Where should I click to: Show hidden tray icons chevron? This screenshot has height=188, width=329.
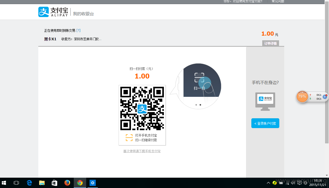click(268, 183)
